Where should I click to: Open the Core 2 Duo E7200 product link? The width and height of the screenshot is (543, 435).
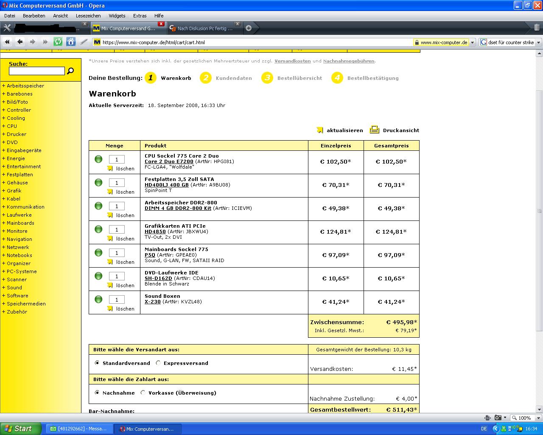click(169, 161)
